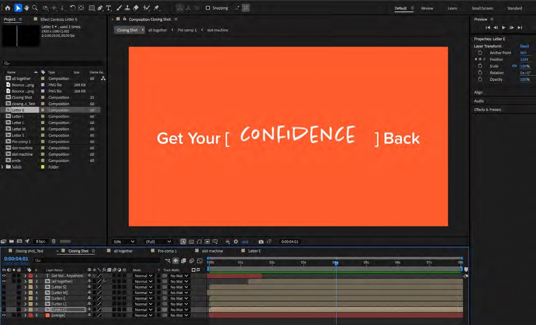
Task: Click the Project panel search field
Action: coord(53,63)
